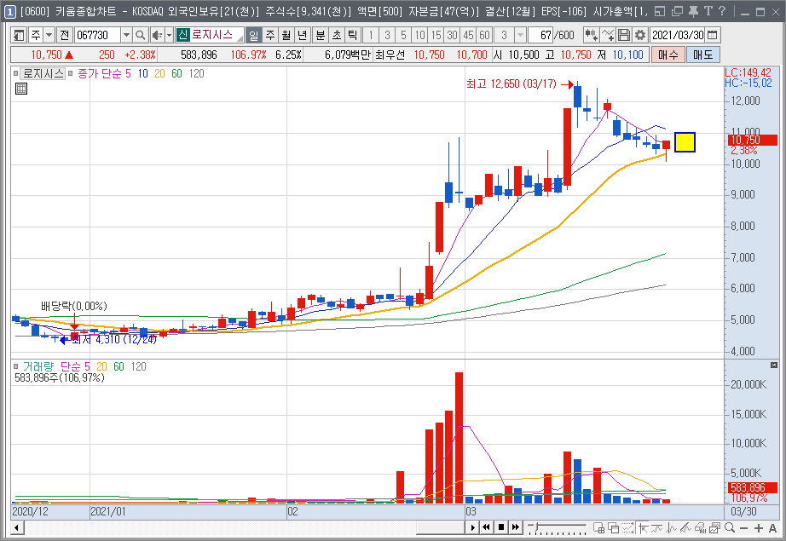Click the 매도 sell button
The image size is (786, 541).
click(x=703, y=55)
